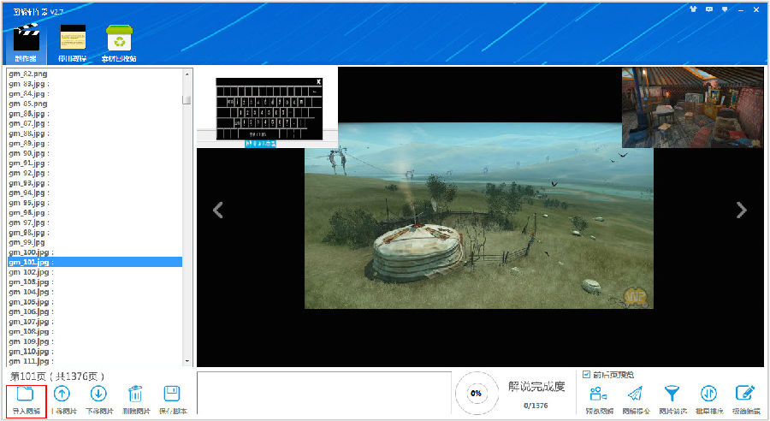Select gm_99.jpg in the file list

(x=27, y=242)
